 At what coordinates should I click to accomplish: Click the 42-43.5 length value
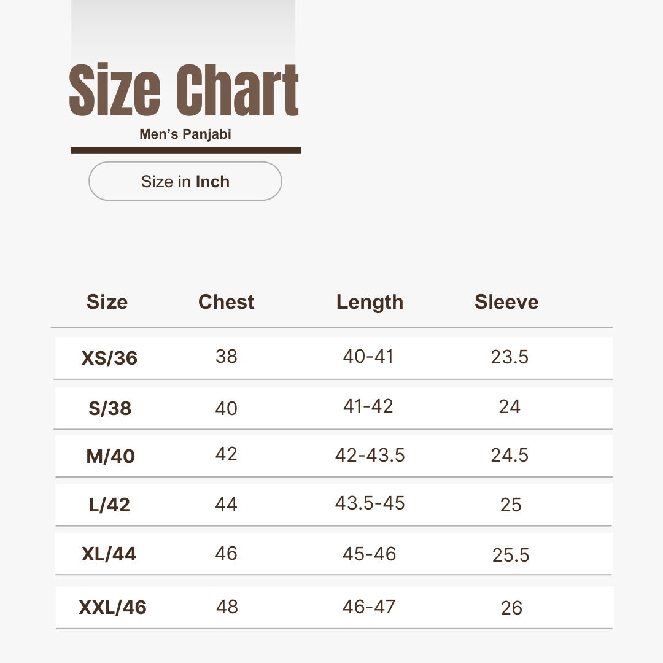click(370, 455)
